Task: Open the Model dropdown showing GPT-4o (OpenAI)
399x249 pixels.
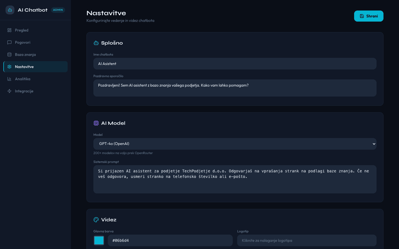Action: pos(235,144)
